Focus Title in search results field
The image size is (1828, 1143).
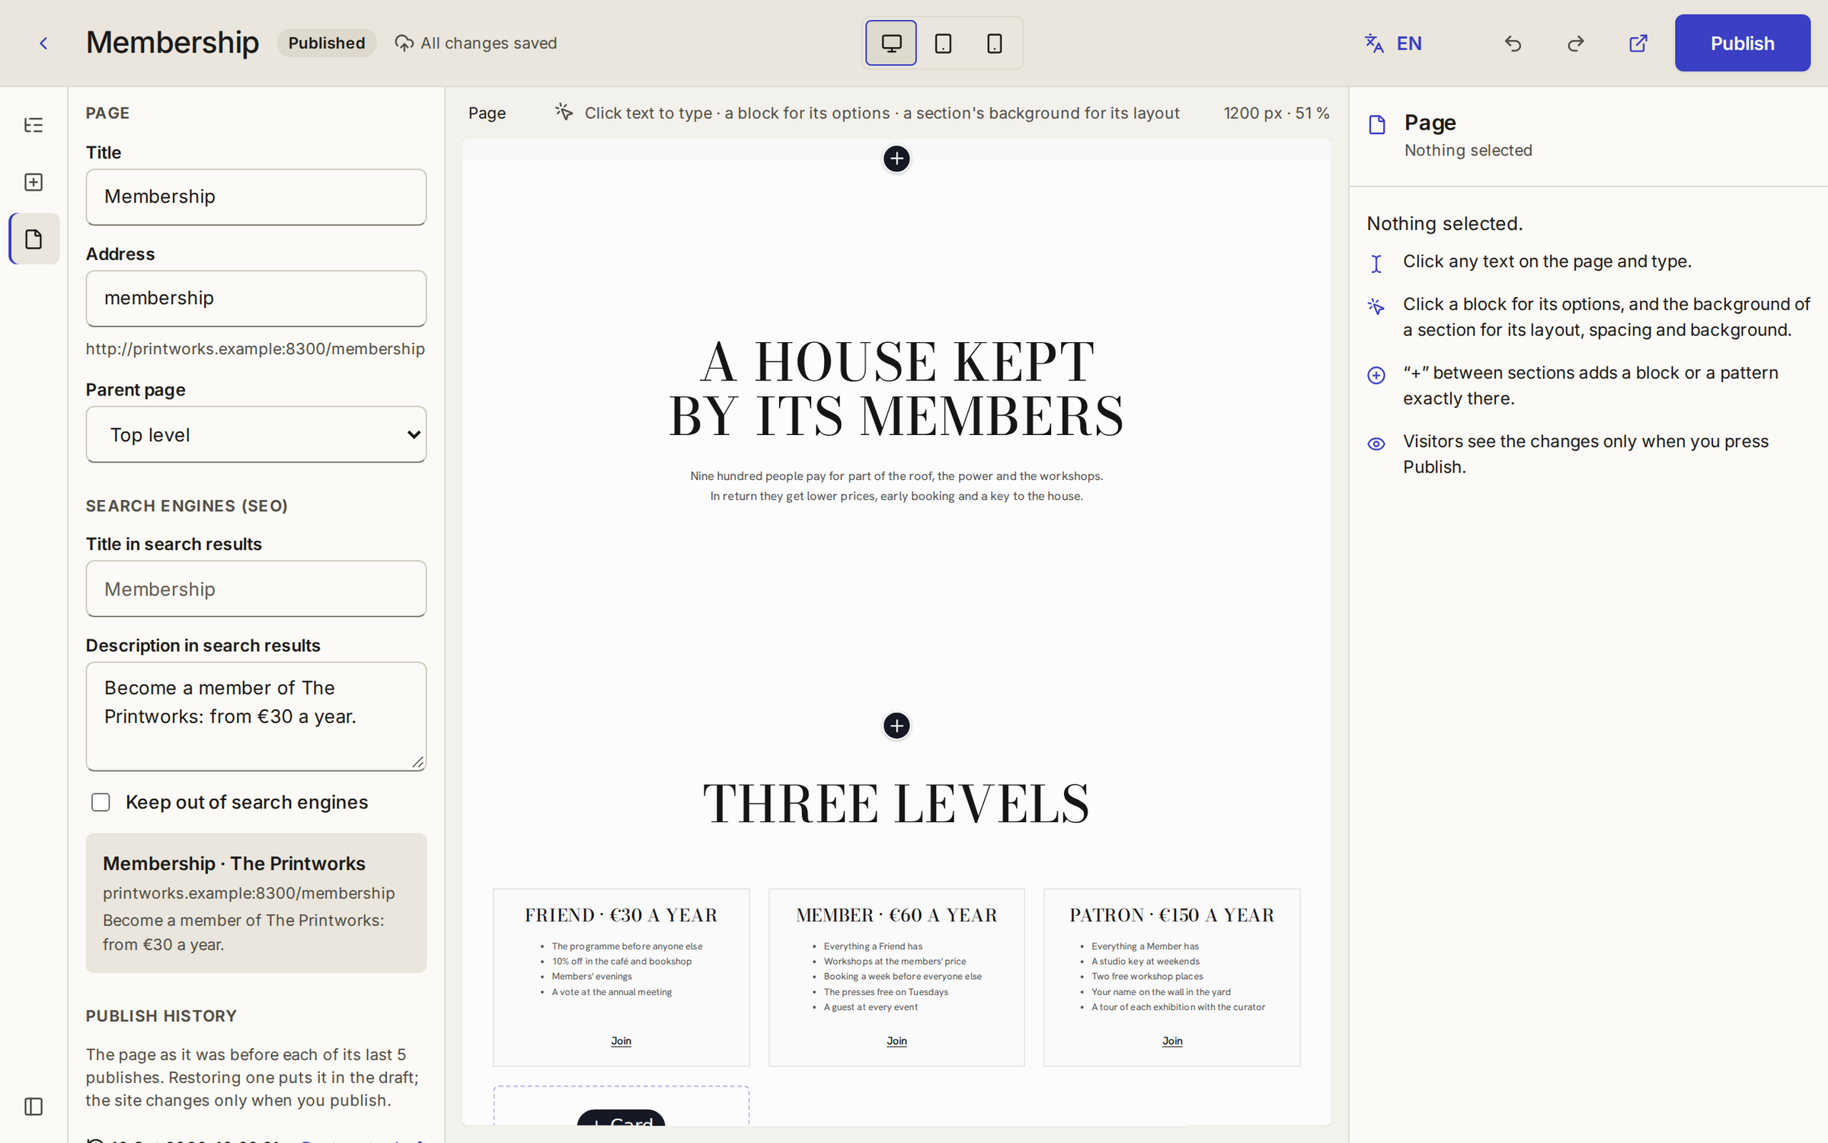point(256,589)
